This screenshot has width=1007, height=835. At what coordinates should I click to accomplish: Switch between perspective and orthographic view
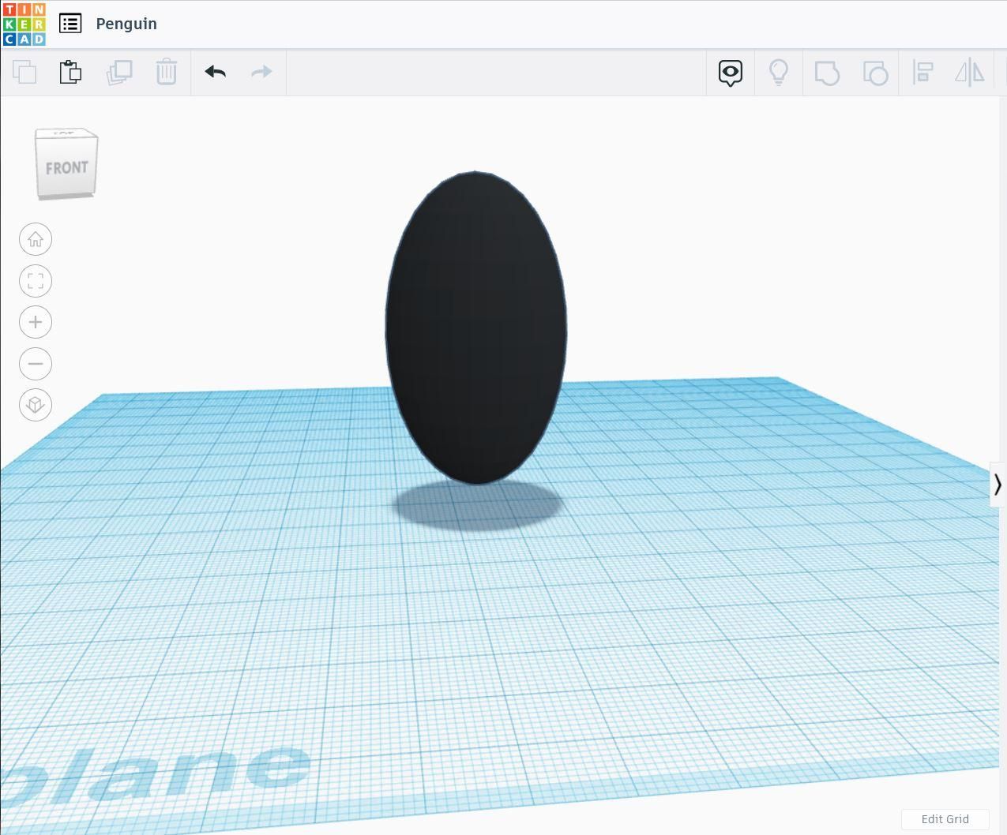click(x=35, y=404)
